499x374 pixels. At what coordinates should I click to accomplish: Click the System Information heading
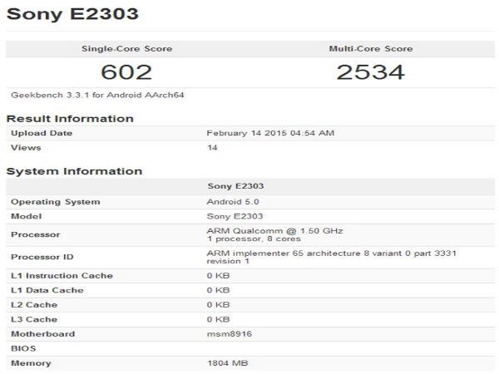(x=74, y=171)
